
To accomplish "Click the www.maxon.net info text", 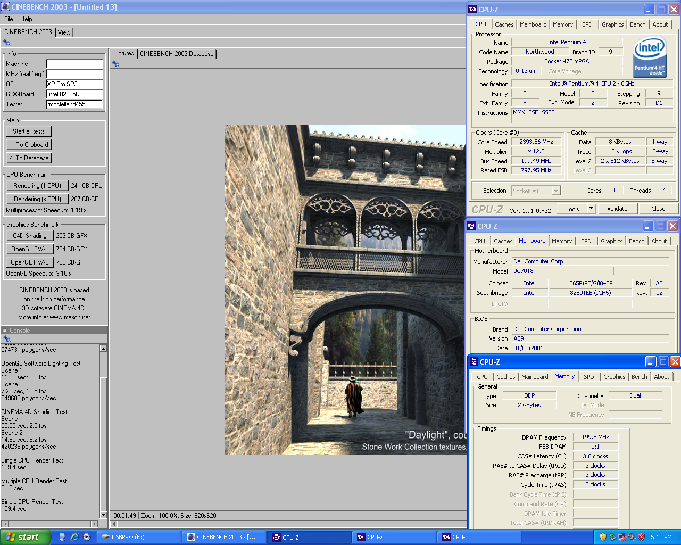I will click(x=70, y=317).
